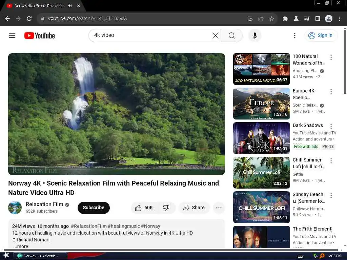Open Relaxation Film channel avatar

(15, 208)
